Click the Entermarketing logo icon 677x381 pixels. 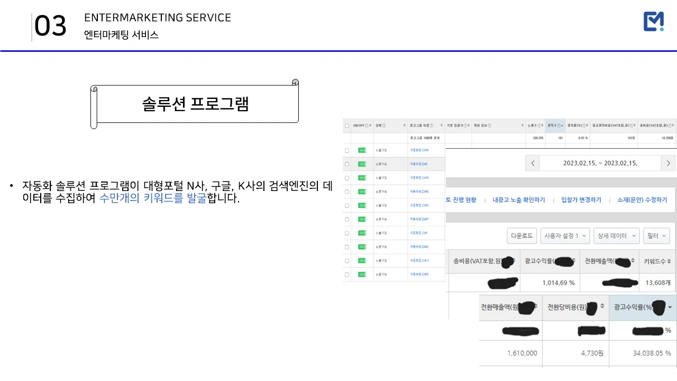(654, 22)
